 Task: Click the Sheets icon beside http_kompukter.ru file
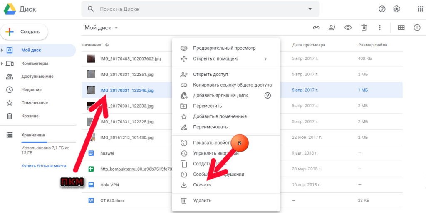91,169
